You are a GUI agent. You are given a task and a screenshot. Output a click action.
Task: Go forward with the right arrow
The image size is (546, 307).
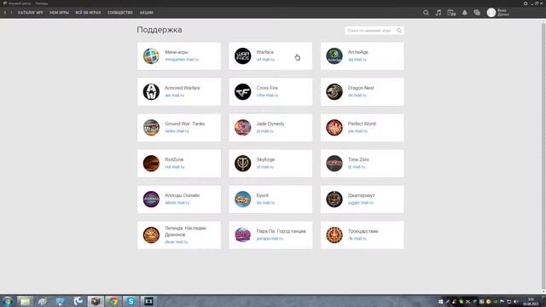tap(11, 13)
